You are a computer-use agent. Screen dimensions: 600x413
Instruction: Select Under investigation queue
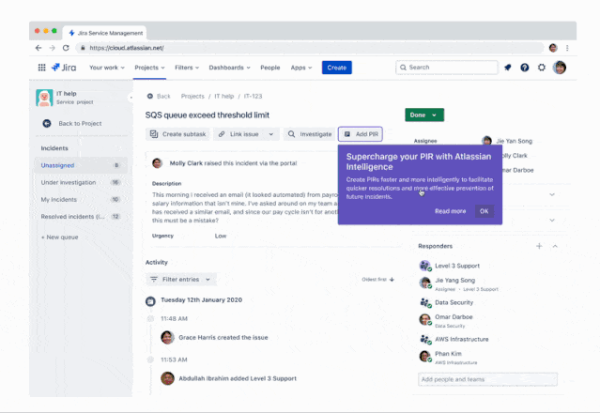point(81,182)
